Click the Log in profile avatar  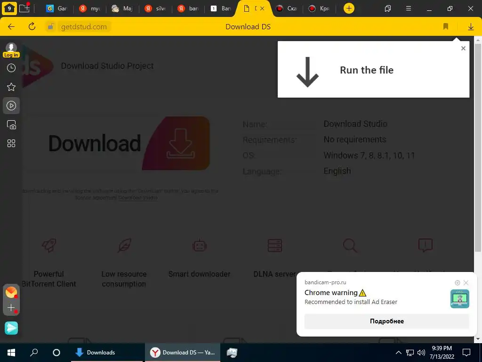coord(11,50)
